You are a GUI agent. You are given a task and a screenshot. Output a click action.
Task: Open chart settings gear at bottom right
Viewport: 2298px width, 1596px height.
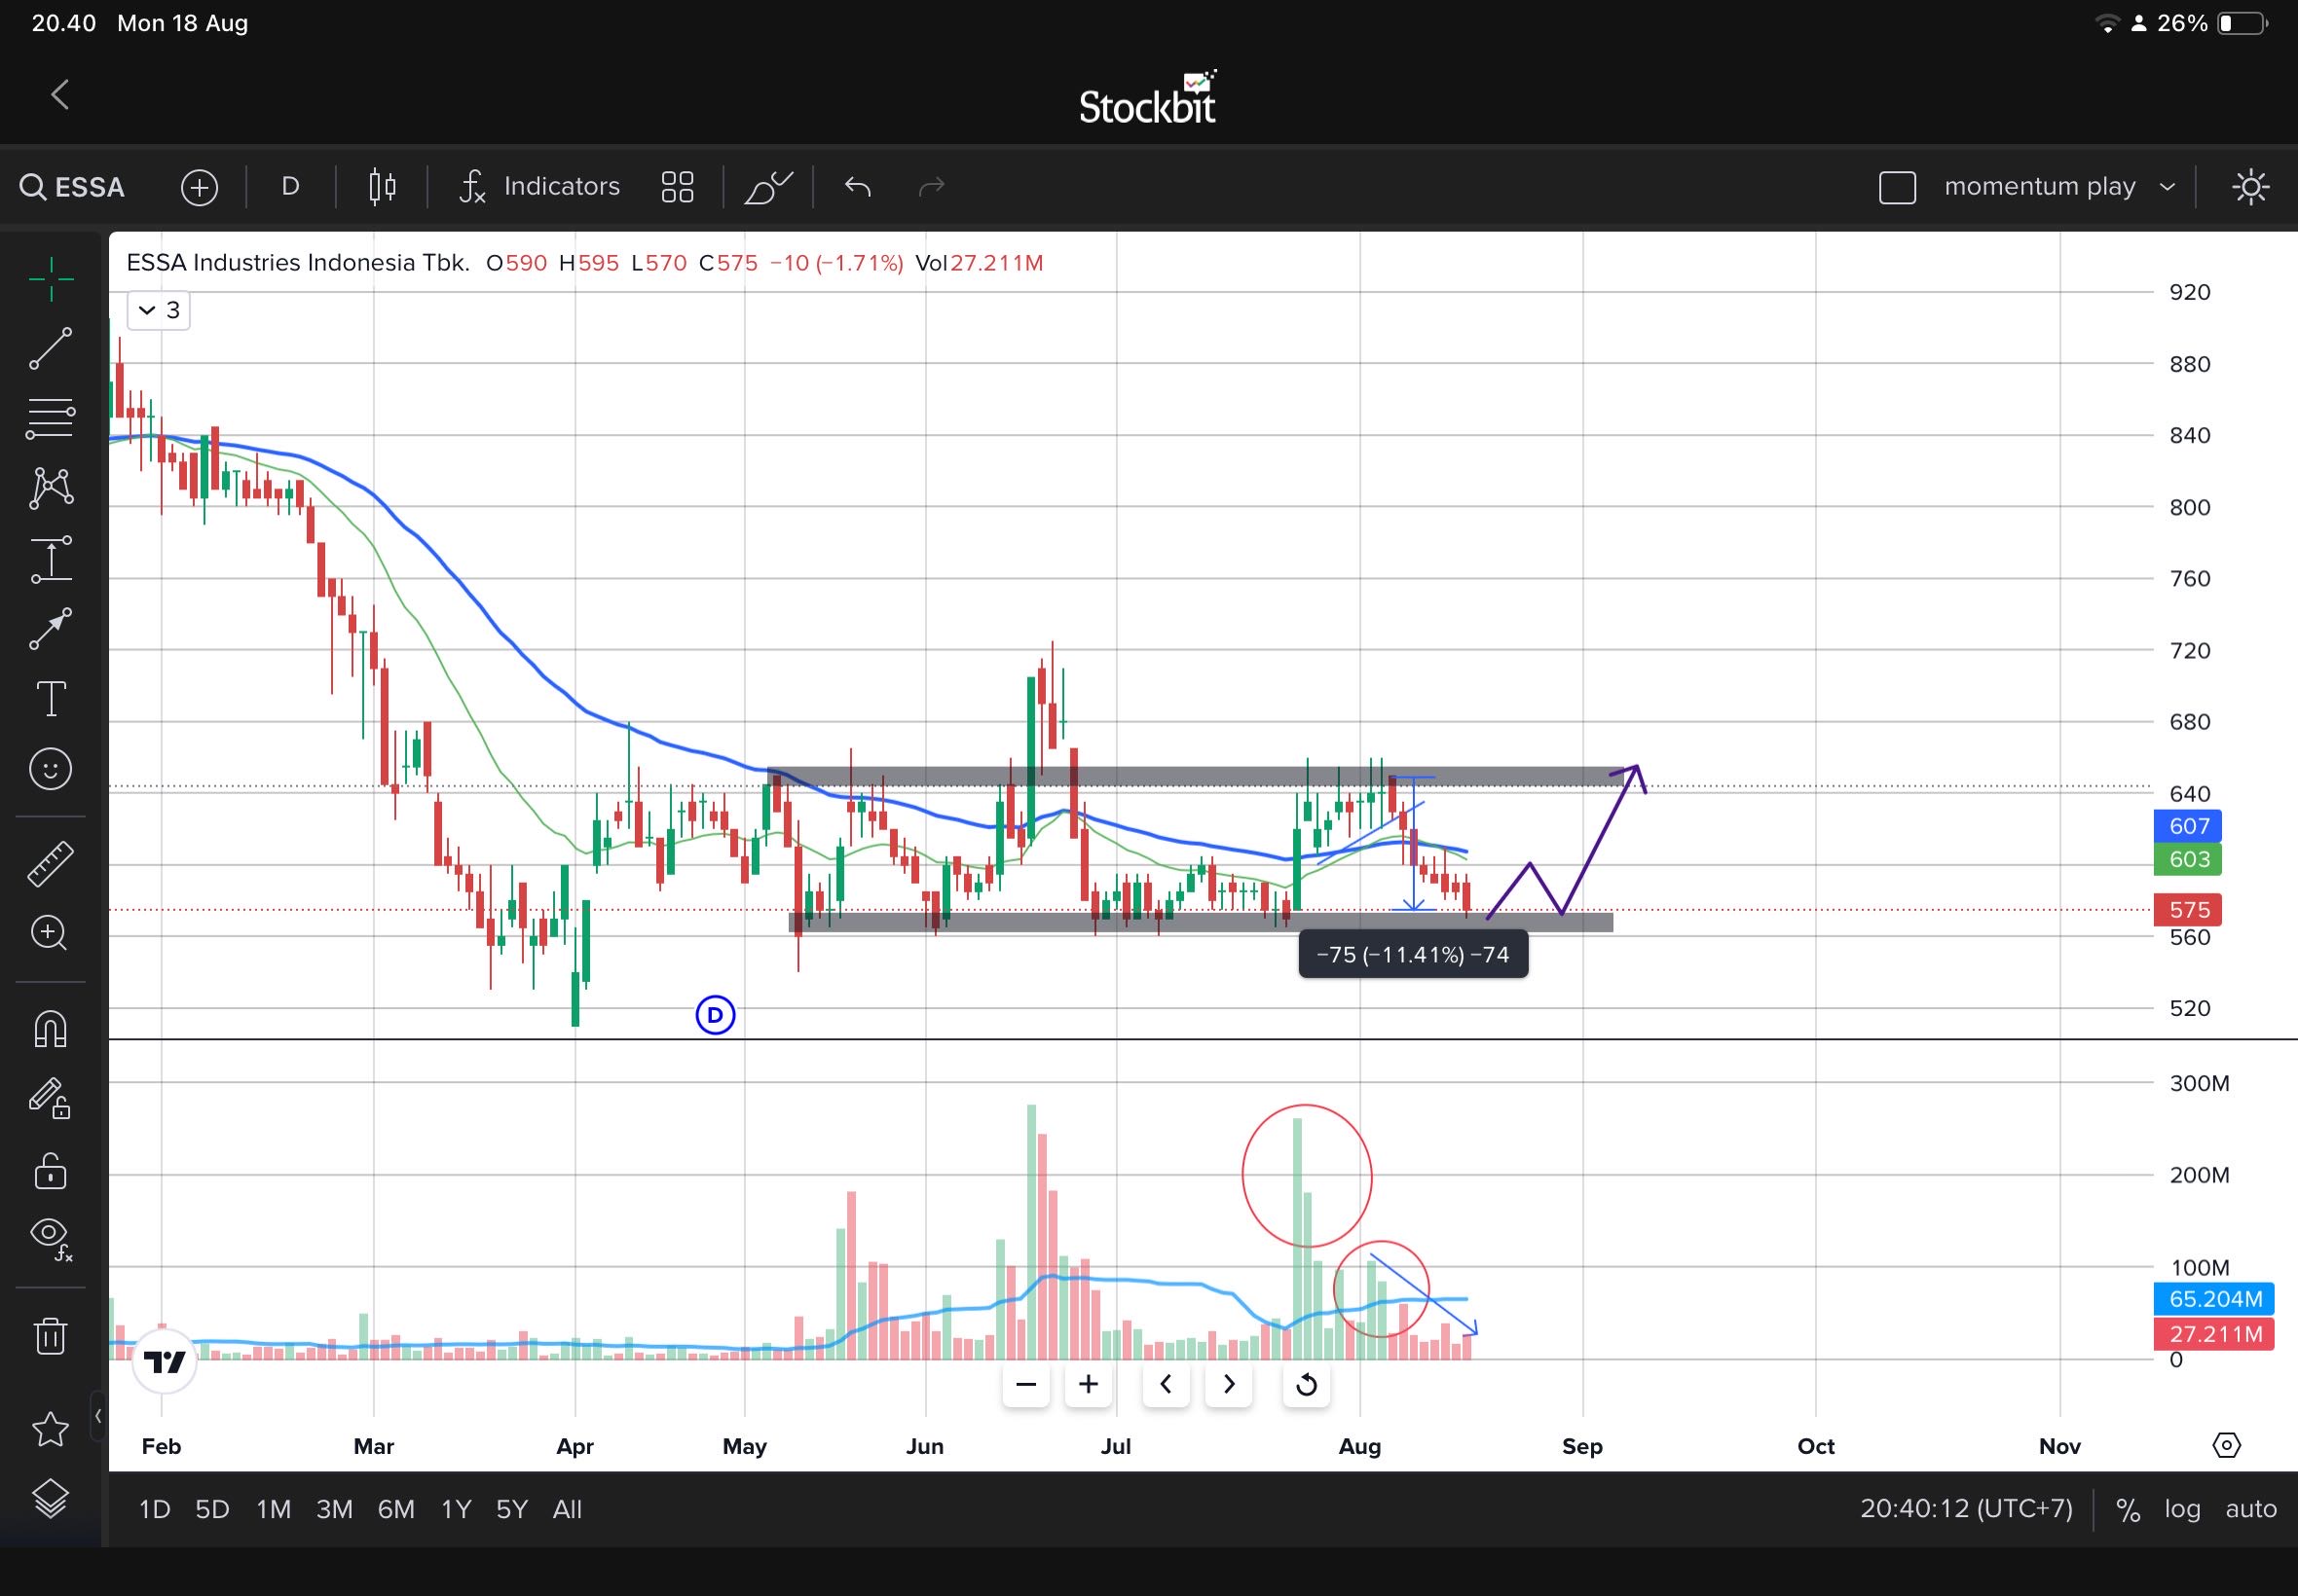2226,1446
